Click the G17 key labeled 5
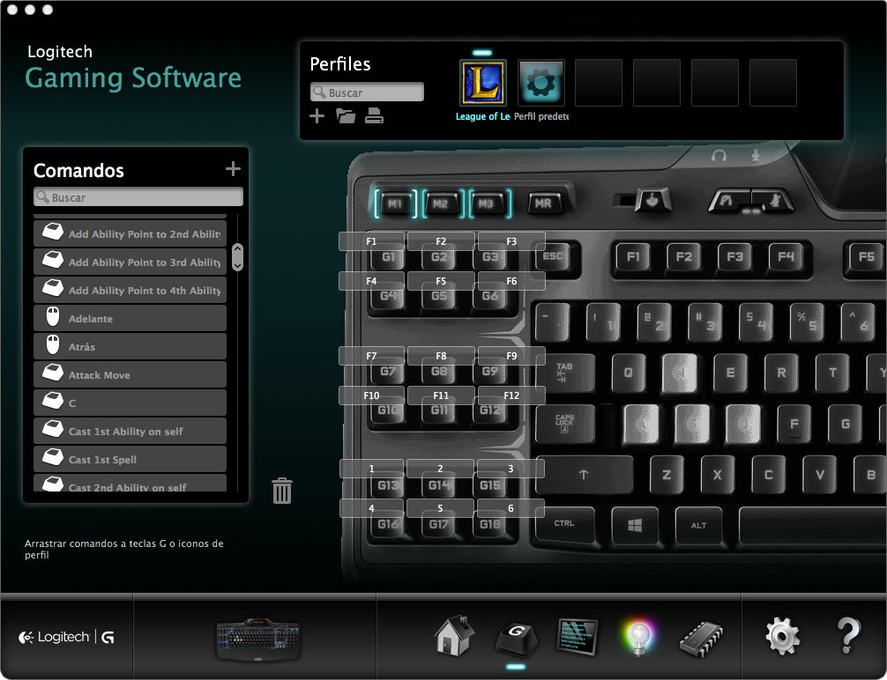The height and width of the screenshot is (680, 887). click(x=439, y=525)
